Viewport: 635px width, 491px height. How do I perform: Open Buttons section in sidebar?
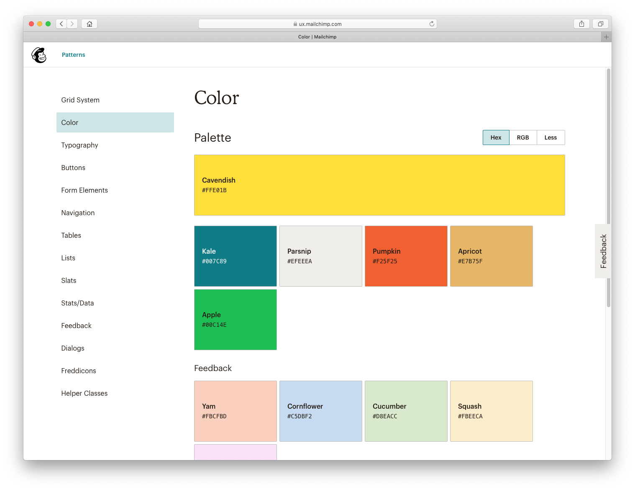pos(115,168)
